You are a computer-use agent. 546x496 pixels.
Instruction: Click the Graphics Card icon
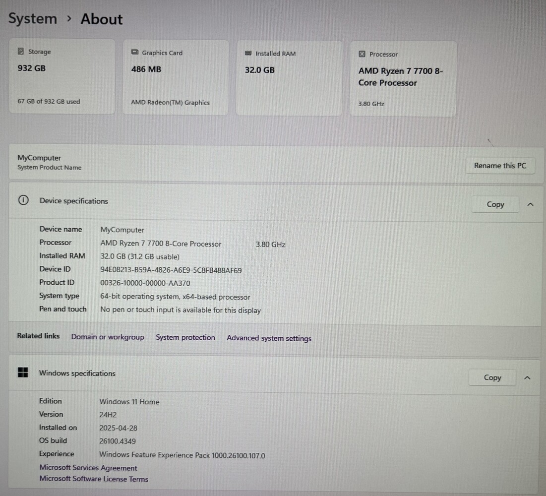pos(135,52)
